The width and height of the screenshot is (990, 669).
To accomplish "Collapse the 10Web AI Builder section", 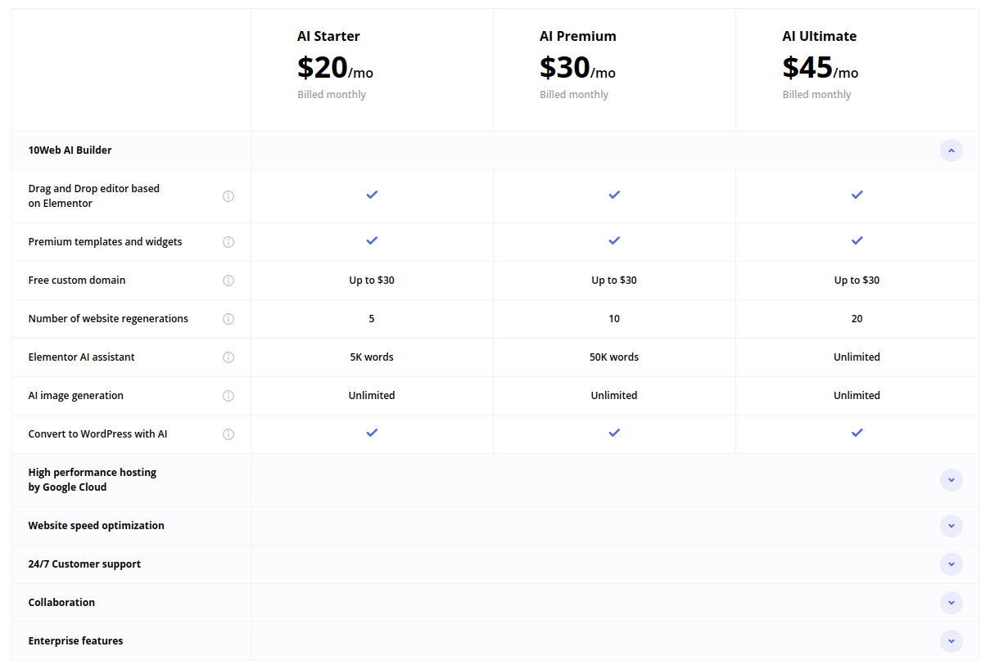I will click(x=951, y=150).
